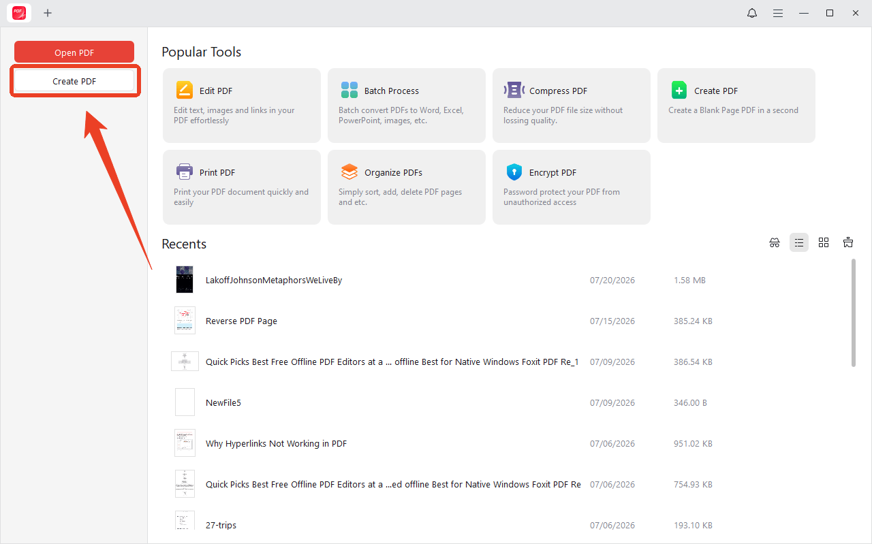The width and height of the screenshot is (872, 544).
Task: Click the Create PDF sidebar button
Action: coord(74,81)
